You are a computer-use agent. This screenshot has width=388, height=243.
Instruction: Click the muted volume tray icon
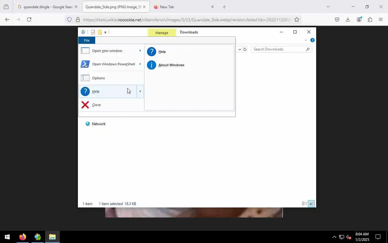pyautogui.click(x=349, y=237)
